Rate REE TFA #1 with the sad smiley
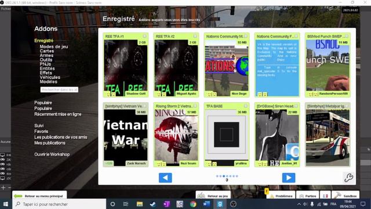371x209 pixels. click(114, 94)
